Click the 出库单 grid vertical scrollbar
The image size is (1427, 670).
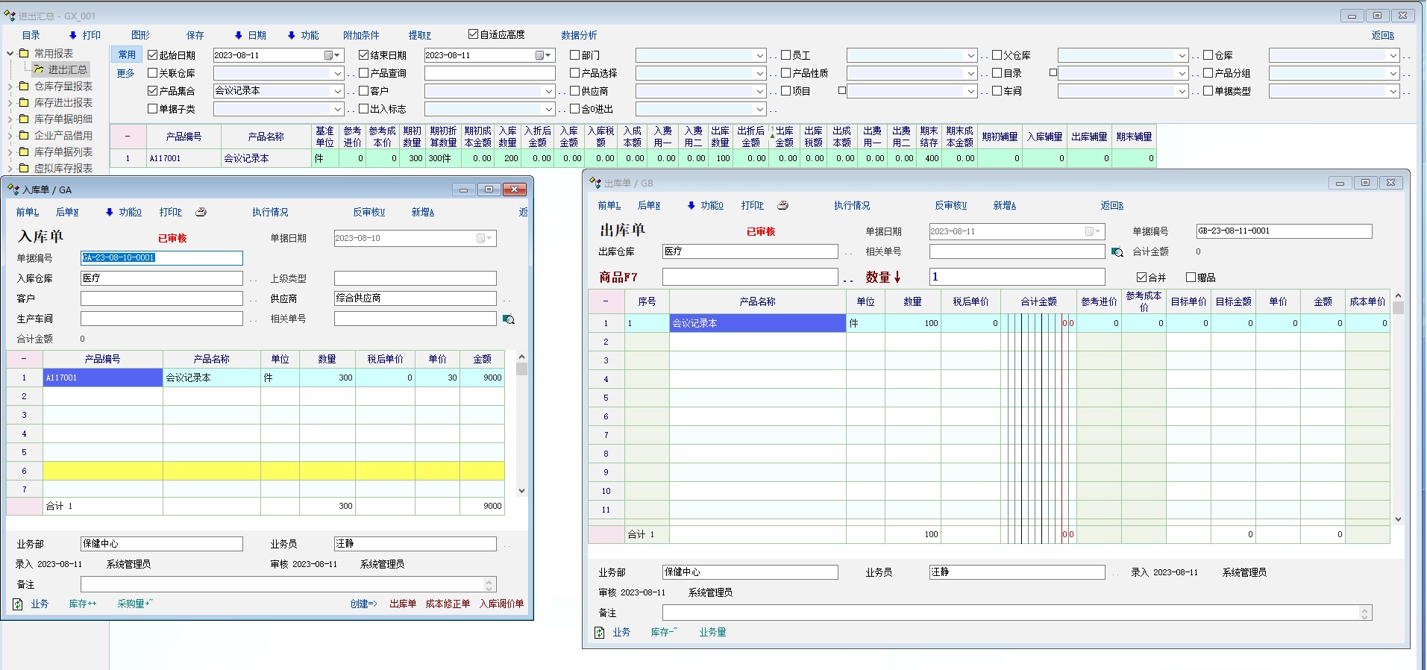tap(1398, 410)
